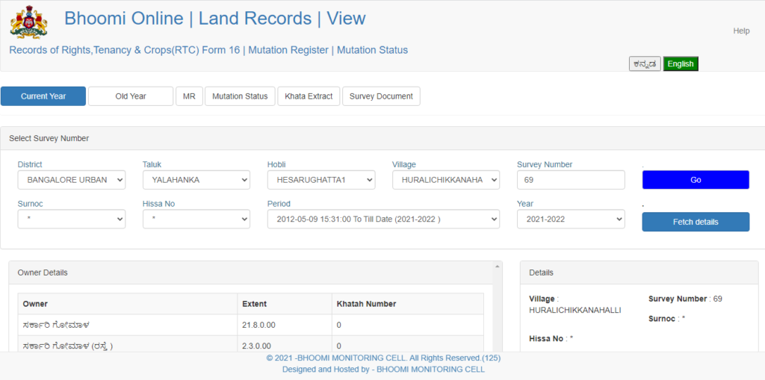Expand the Village dropdown
Image resolution: width=765 pixels, height=380 pixels.
[x=446, y=180]
